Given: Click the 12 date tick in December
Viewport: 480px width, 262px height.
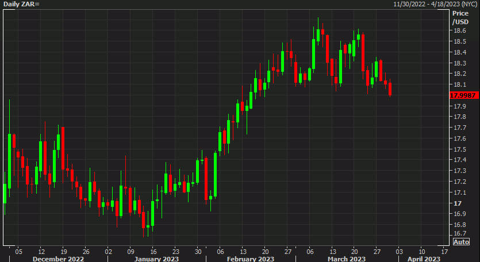Looking at the screenshot, I should coord(40,252).
